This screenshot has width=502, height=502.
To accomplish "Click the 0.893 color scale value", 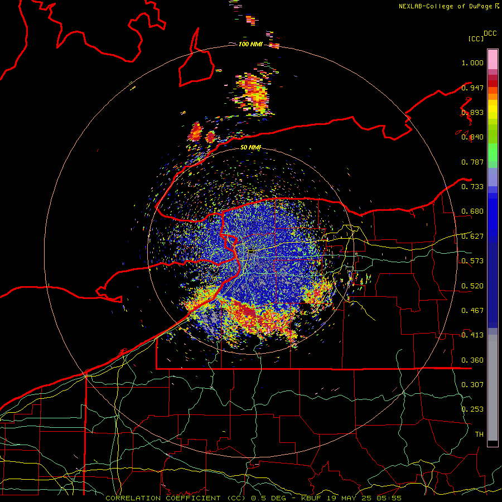I will click(x=472, y=112).
